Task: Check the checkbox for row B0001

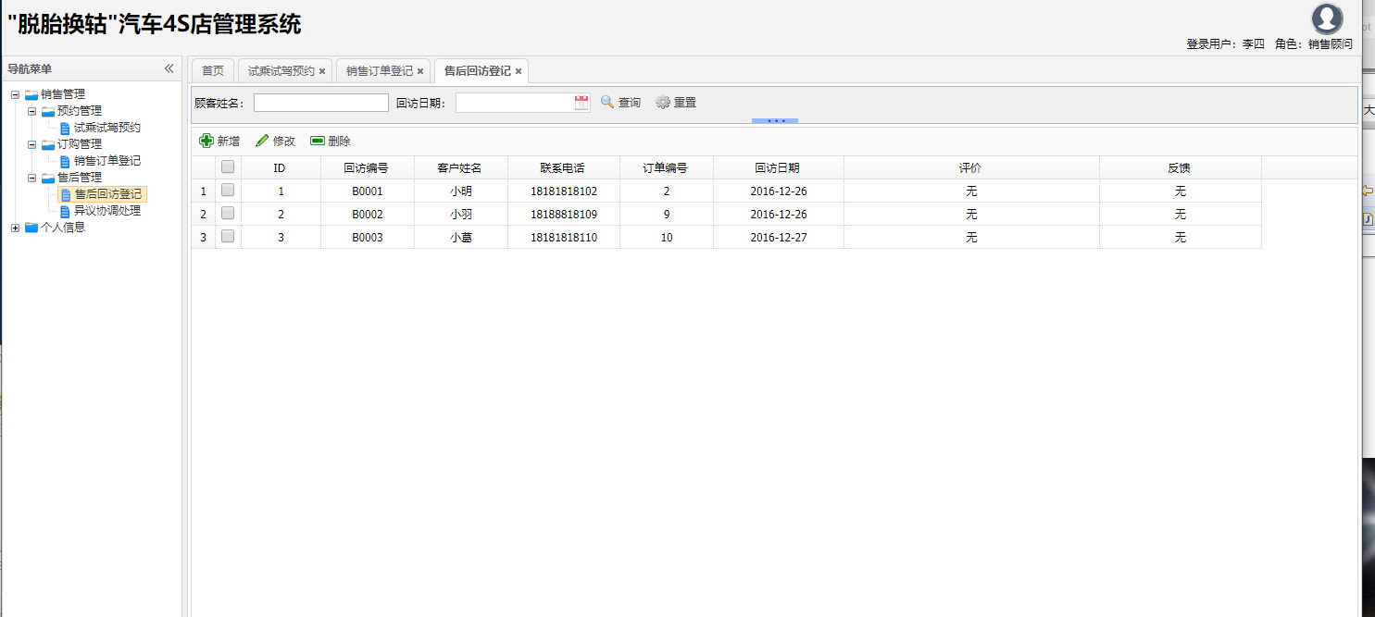Action: [x=228, y=191]
